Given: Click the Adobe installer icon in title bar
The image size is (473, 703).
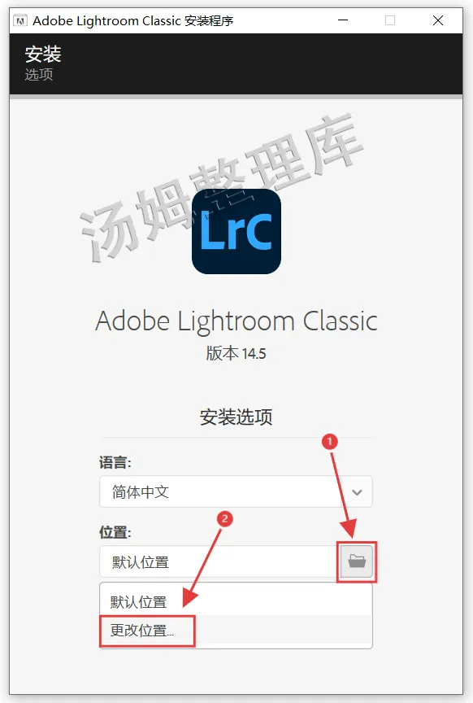Looking at the screenshot, I should click(20, 20).
